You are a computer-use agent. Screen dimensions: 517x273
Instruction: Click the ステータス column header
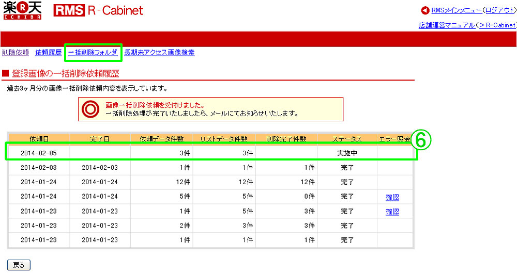coord(347,139)
